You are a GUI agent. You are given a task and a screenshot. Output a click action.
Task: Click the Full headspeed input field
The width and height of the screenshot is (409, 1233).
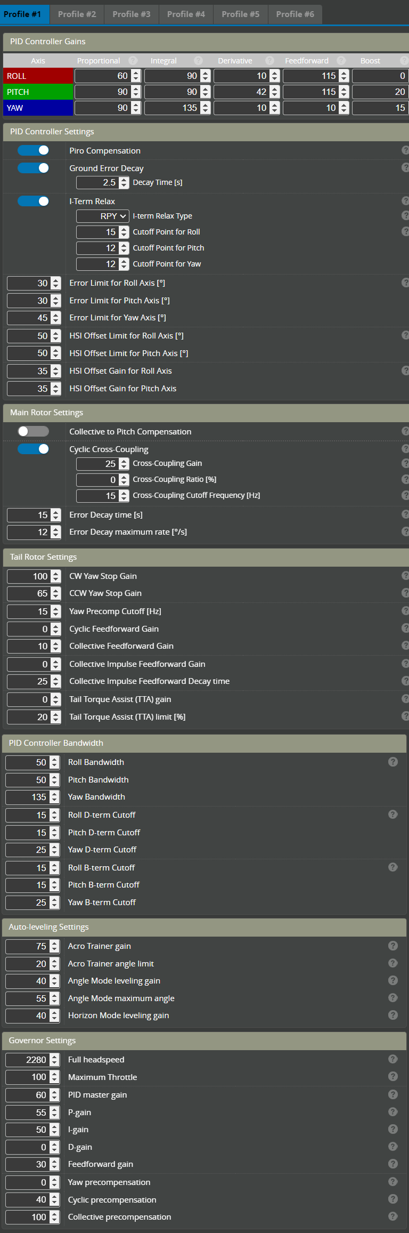tap(28, 1060)
